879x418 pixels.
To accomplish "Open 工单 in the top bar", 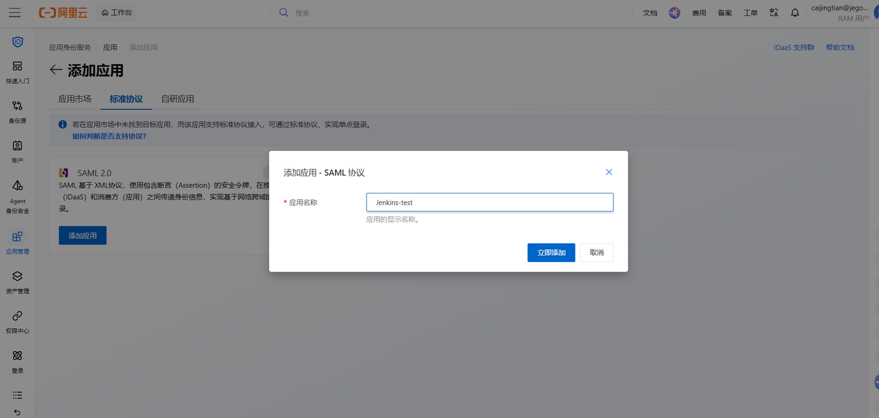I will 751,12.
